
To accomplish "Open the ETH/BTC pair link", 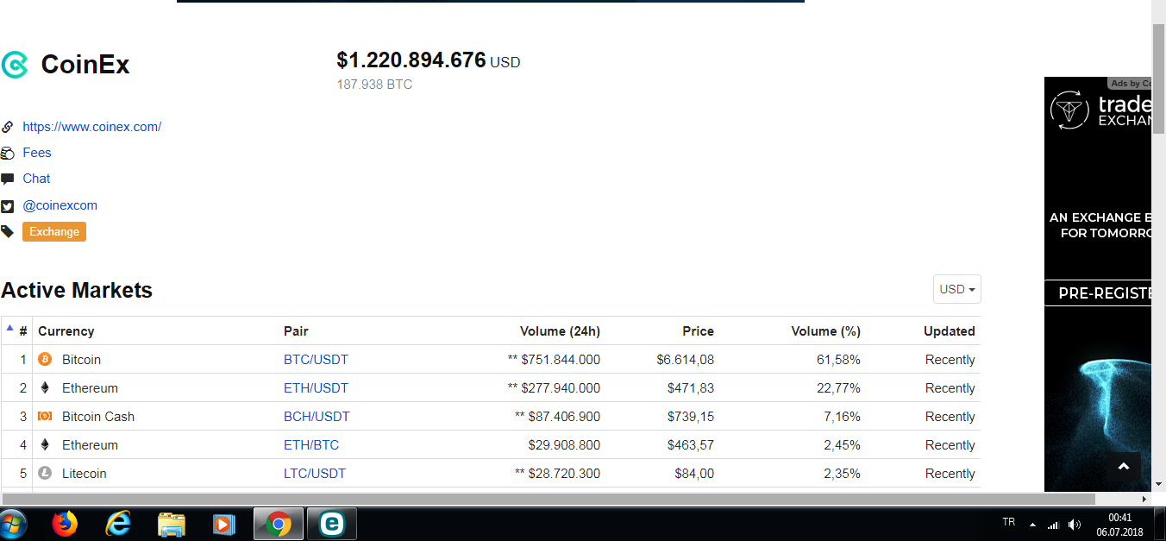I will (311, 445).
